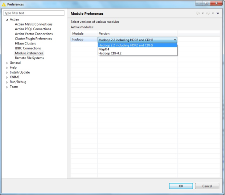The height and width of the screenshot is (195, 225).
Task: Select the Install/Update category label
Action: point(20,72)
